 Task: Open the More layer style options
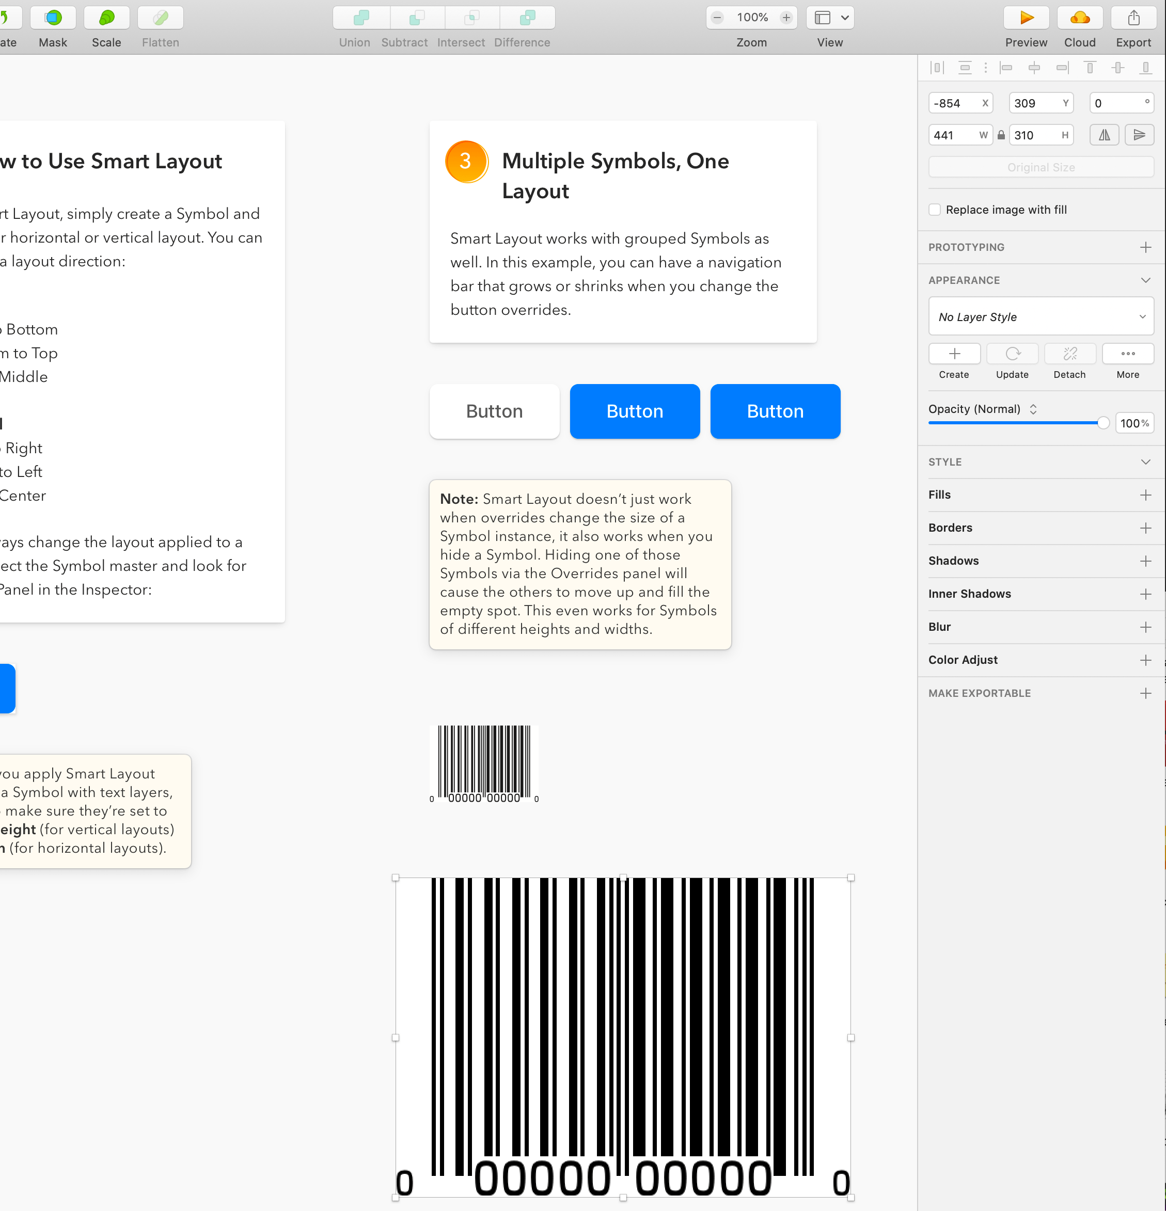coord(1127,354)
